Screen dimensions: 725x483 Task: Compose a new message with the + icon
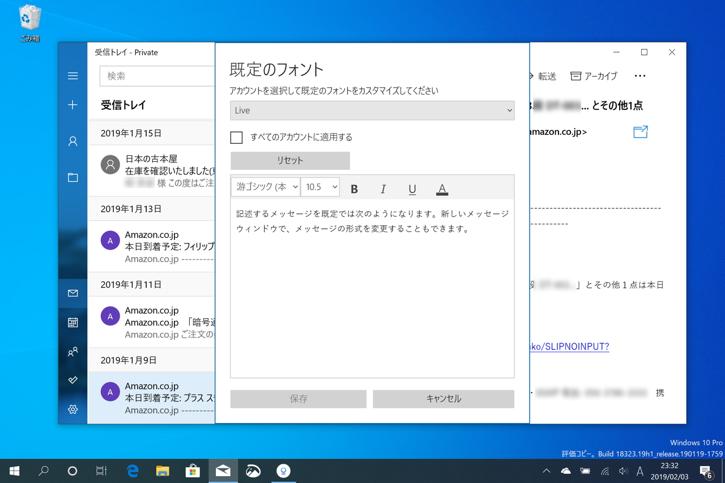pyautogui.click(x=72, y=104)
